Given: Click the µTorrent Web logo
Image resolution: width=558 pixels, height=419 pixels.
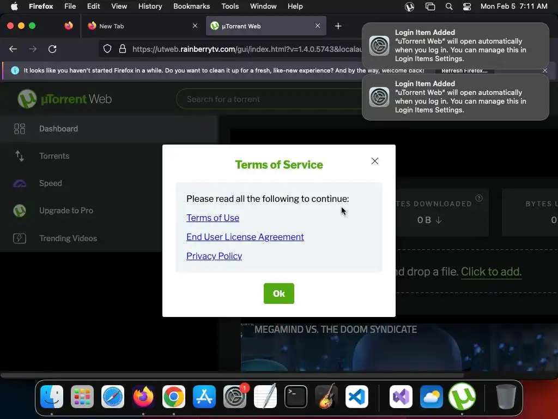Looking at the screenshot, I should point(65,99).
